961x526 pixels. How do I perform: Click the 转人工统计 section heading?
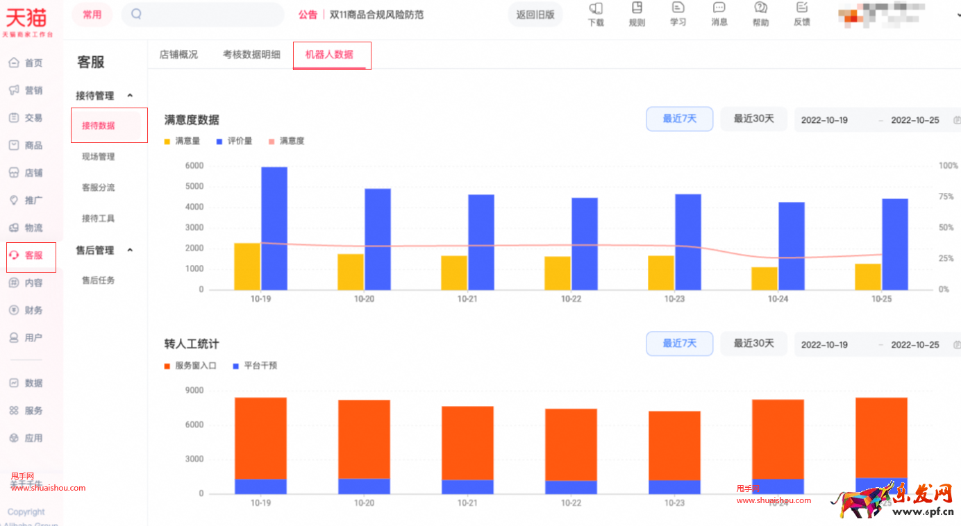point(192,344)
